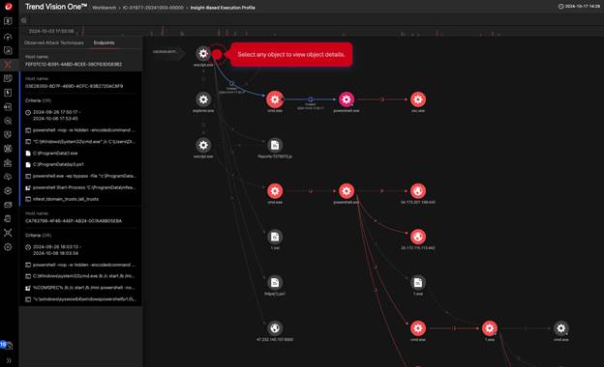The height and width of the screenshot is (367, 604).
Task: Select the red node right of pink powershell.exe
Action: 418,99
